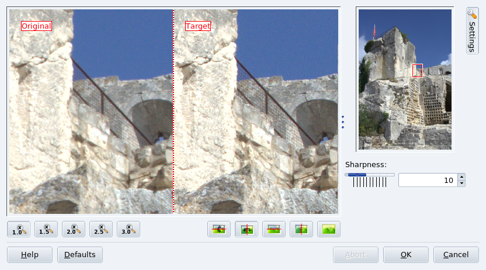Zoom preview to 3.0x
The image size is (486, 270).
pyautogui.click(x=129, y=229)
